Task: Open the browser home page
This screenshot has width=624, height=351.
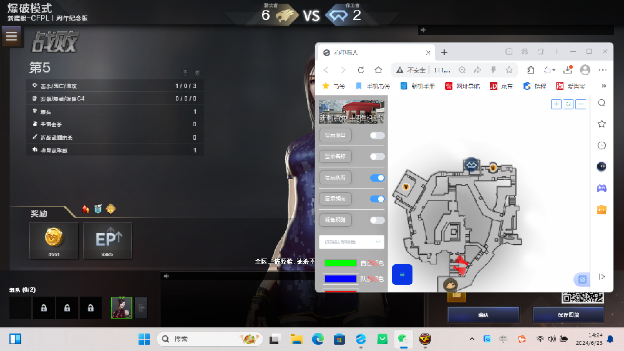Action: (x=378, y=70)
